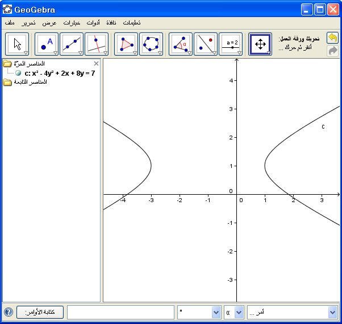Viewport: 342px width, 324px height.
Task: Click the GeoGebra logo in title bar
Action: [x=7, y=10]
